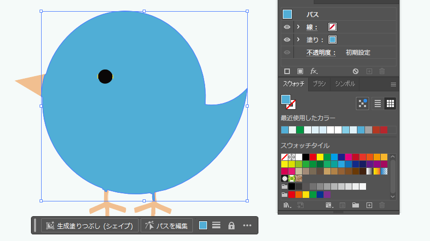Image resolution: width=430 pixels, height=241 pixels.
Task: Click the bright colors group folder icon
Action: point(285,195)
